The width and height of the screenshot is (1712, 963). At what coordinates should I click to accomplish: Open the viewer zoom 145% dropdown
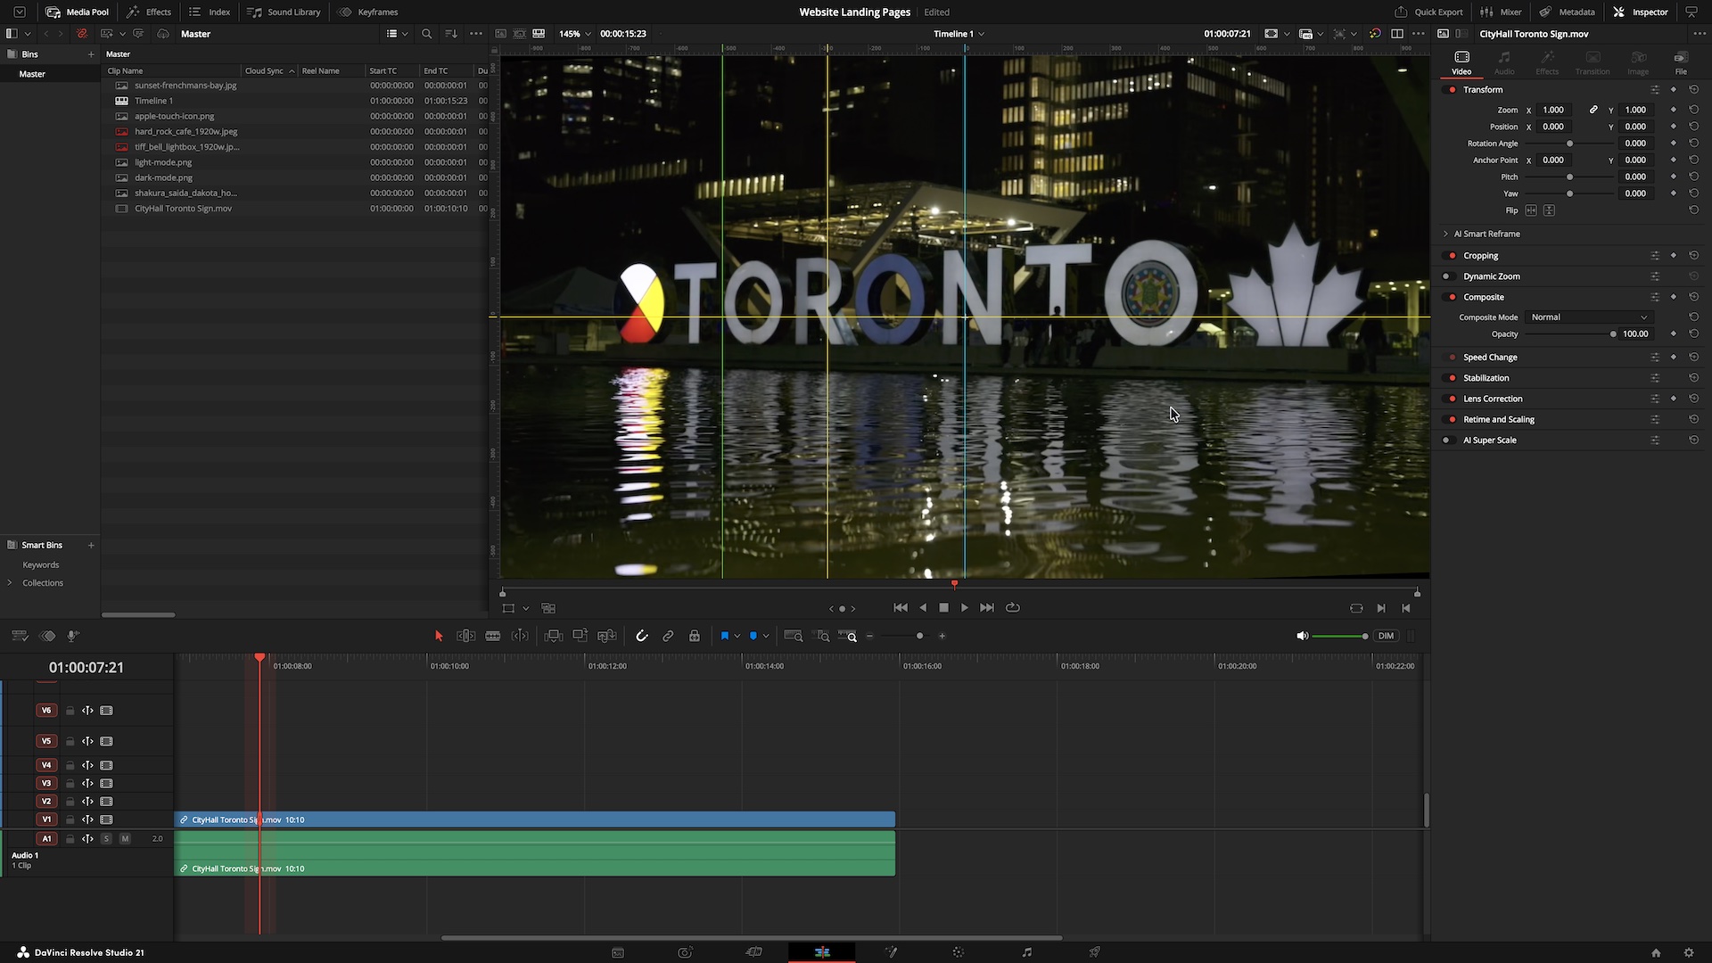click(574, 34)
